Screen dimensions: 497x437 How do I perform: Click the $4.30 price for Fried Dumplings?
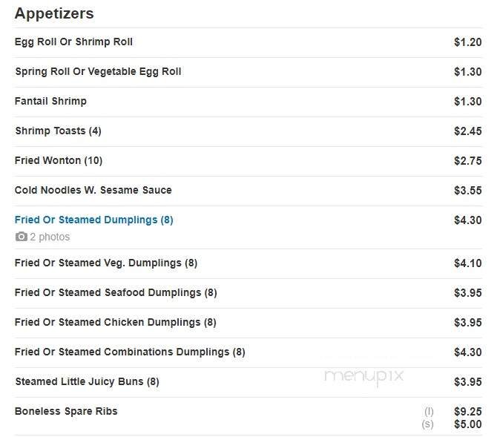point(467,220)
